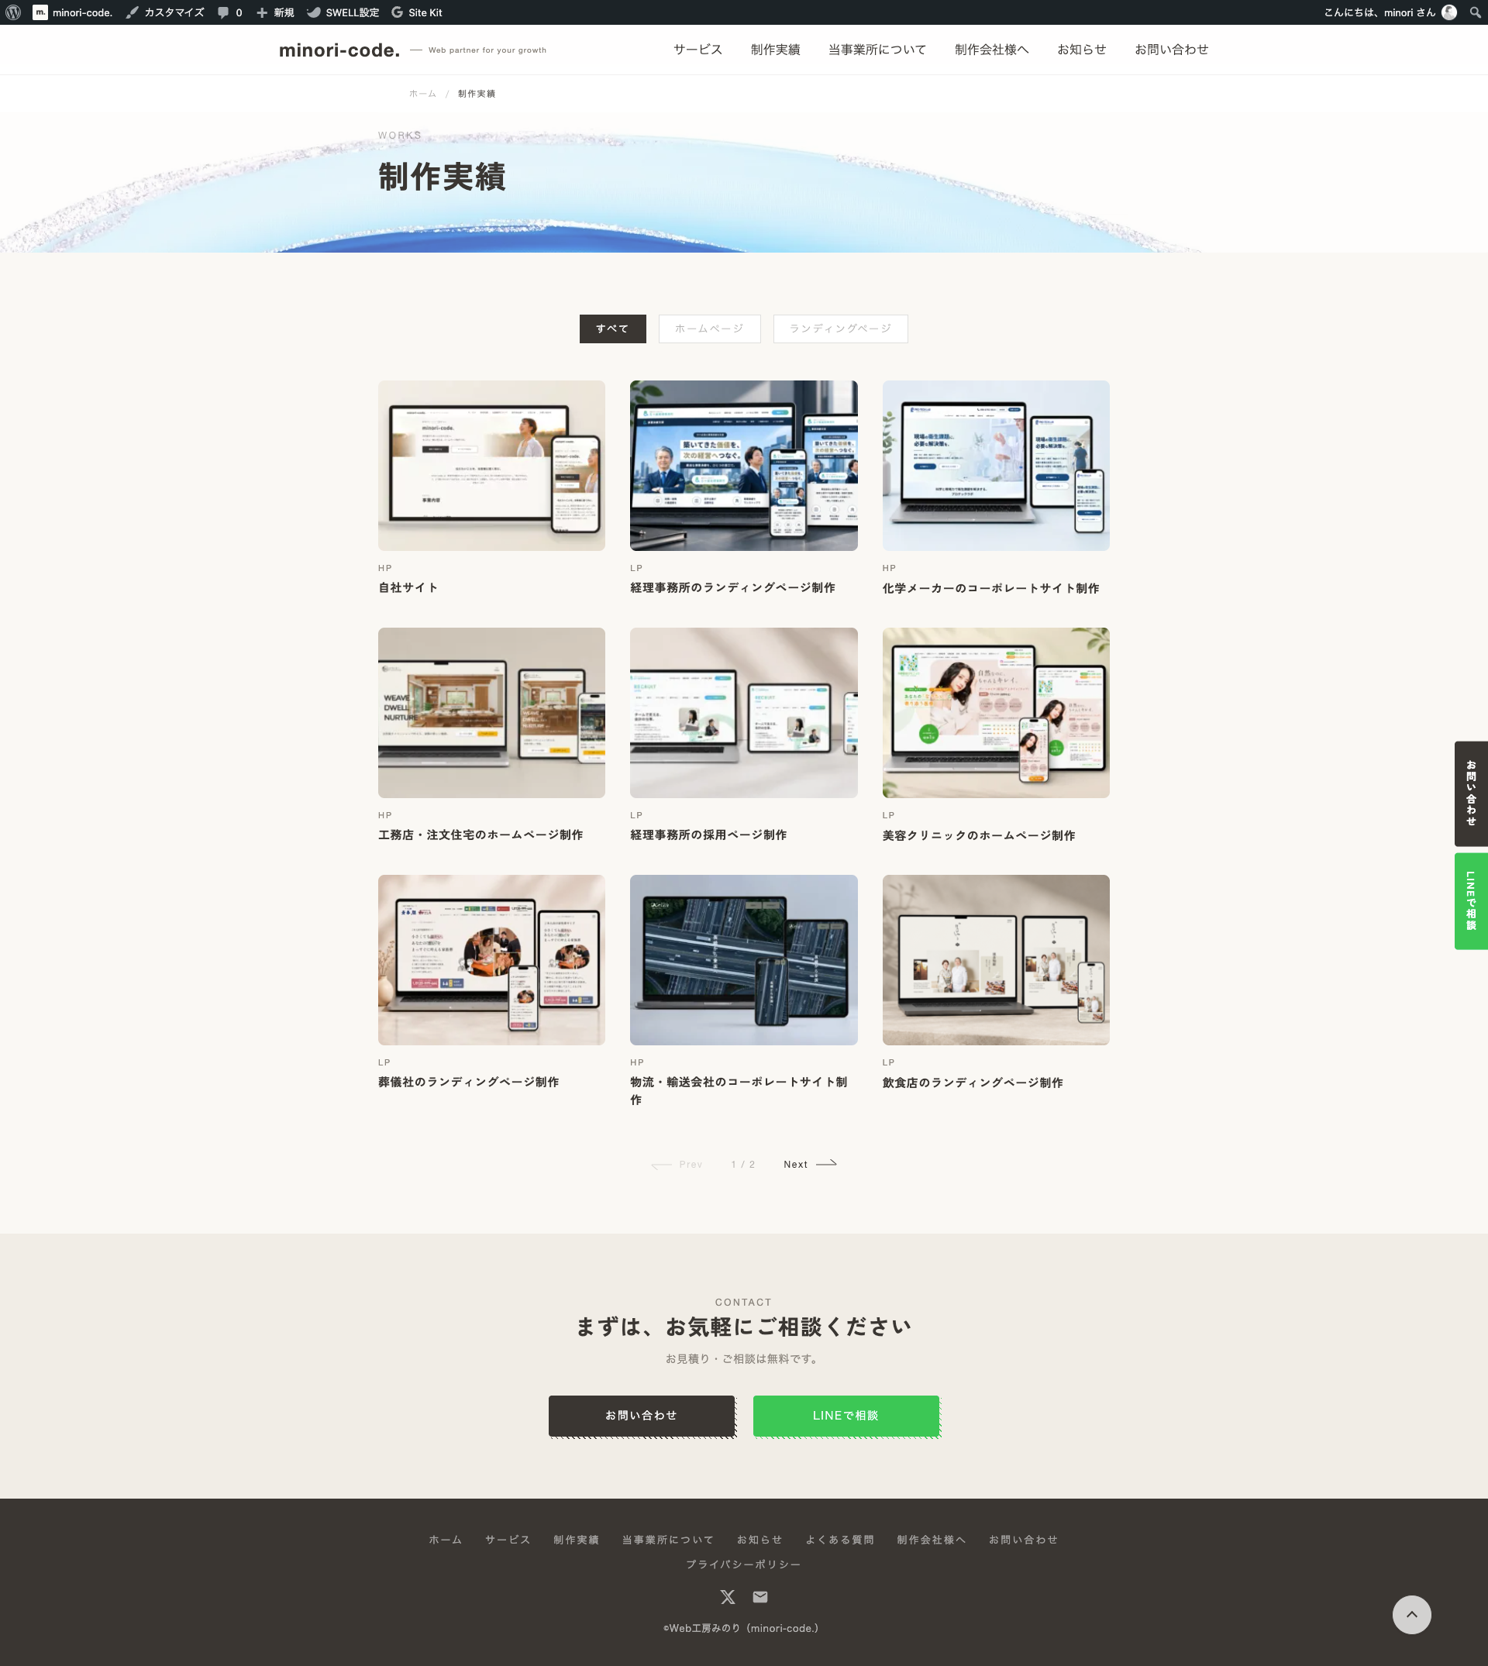Open 経理事務所のランディングページ制作 thumbnail
1488x1666 pixels.
[x=743, y=465]
